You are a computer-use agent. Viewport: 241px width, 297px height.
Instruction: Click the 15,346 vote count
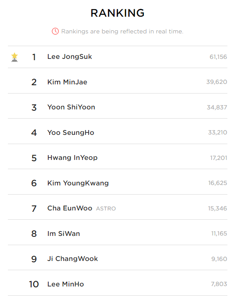[217, 208]
